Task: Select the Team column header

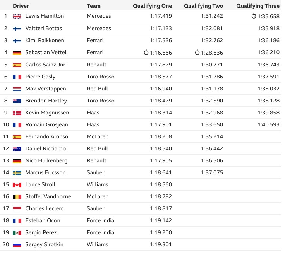Action: [93, 6]
